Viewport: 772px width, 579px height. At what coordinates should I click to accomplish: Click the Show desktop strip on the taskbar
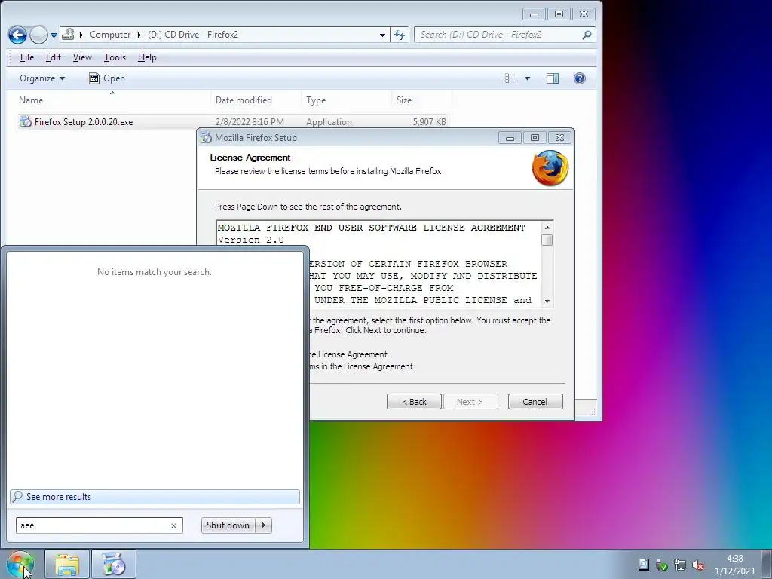tap(767, 565)
